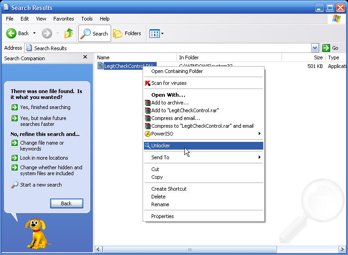Open the View menu

pos(41,19)
